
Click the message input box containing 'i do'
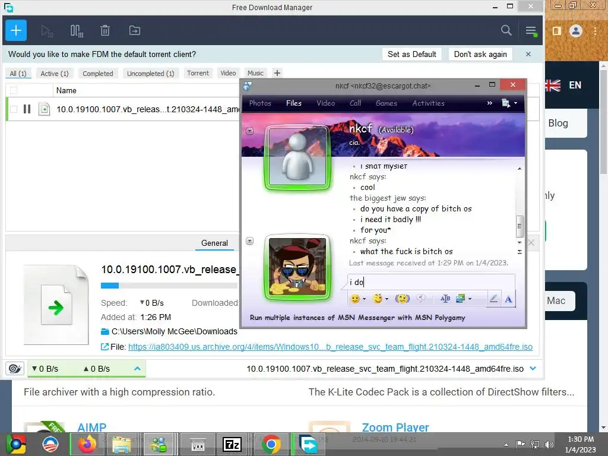tap(431, 282)
